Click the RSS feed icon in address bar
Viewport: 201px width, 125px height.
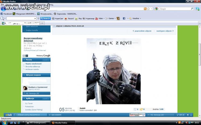(x=145, y=9)
